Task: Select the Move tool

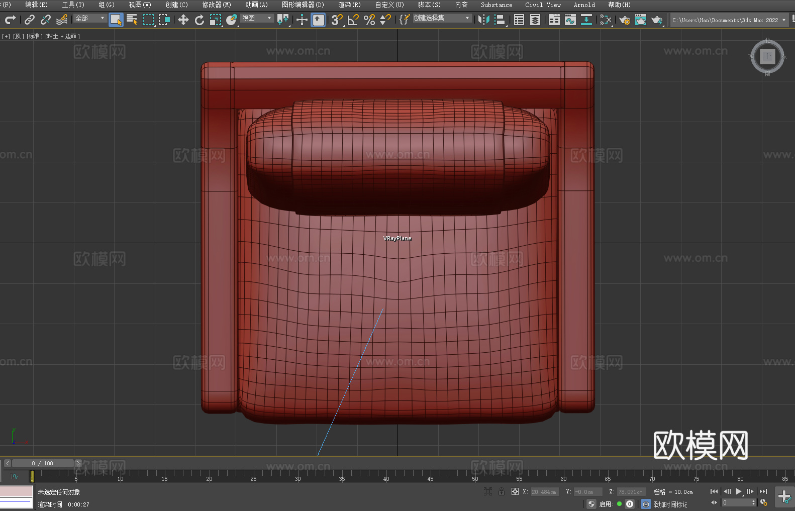Action: (183, 20)
